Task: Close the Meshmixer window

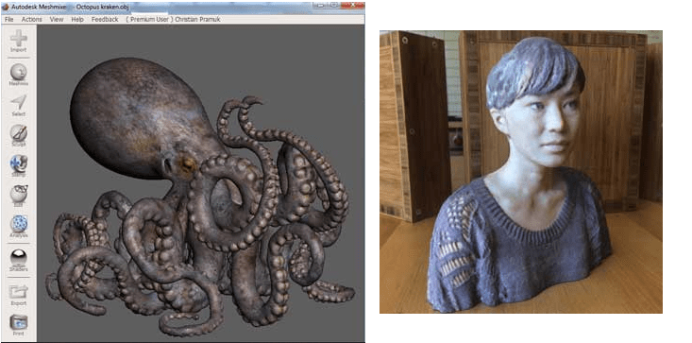Action: coord(352,6)
